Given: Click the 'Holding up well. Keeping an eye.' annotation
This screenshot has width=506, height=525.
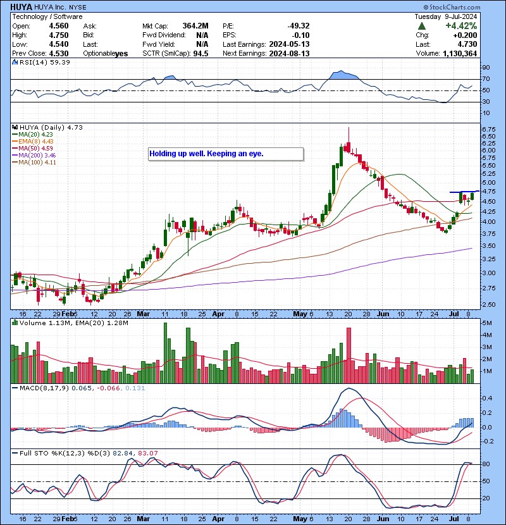Looking at the screenshot, I should (x=206, y=154).
